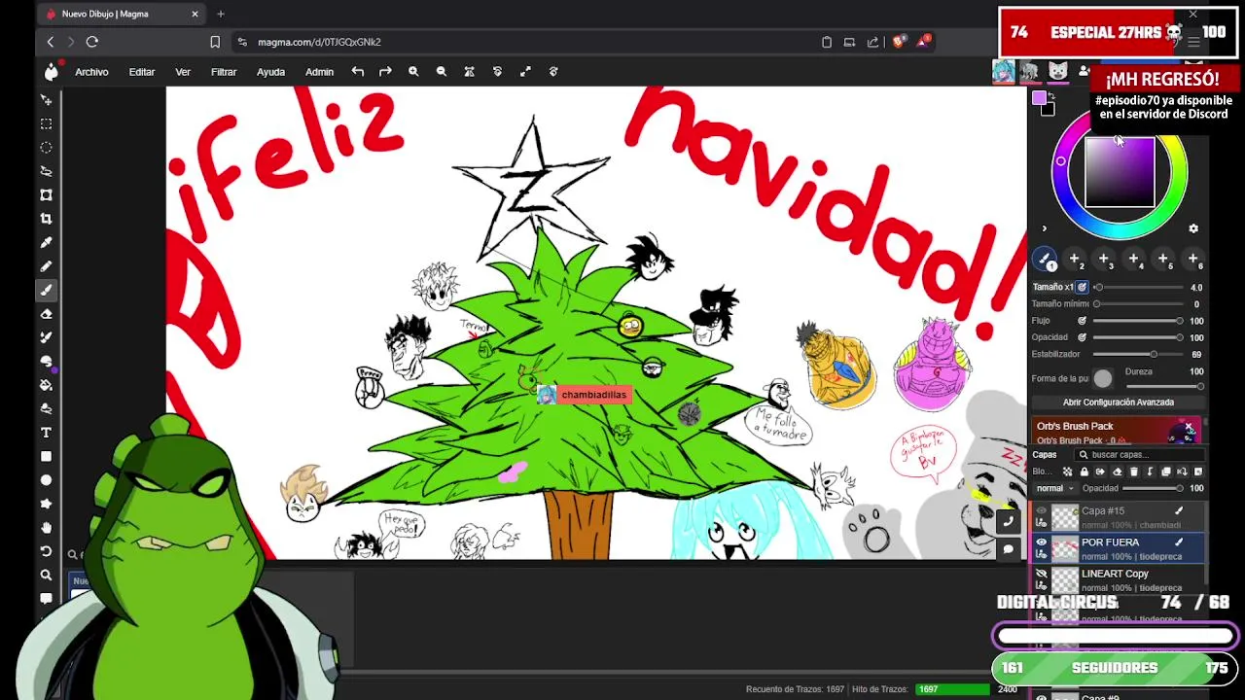Open brush tip shape picker
The image size is (1245, 700).
[x=1102, y=379]
